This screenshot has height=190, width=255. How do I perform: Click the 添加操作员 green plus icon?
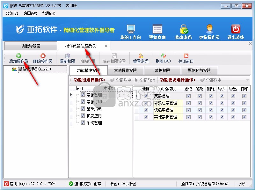(x=19, y=56)
